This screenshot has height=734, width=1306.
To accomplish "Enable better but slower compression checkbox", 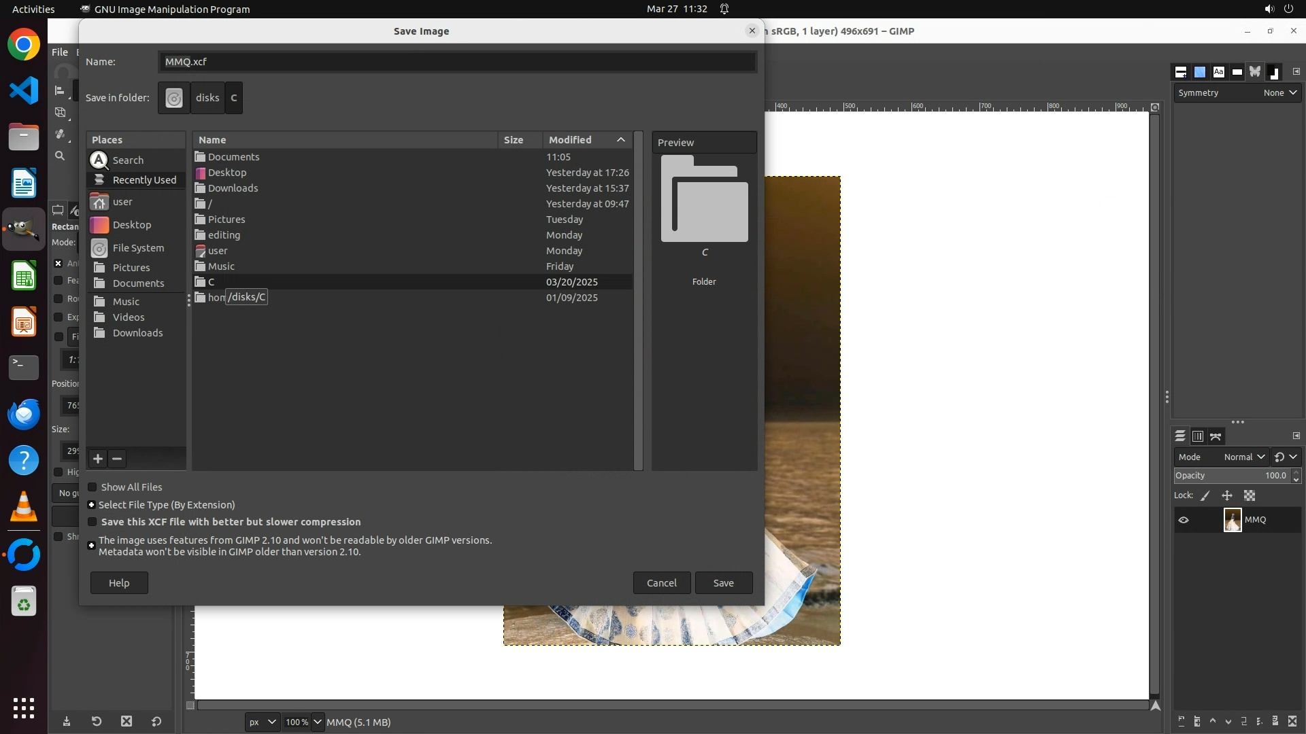I will point(93,522).
